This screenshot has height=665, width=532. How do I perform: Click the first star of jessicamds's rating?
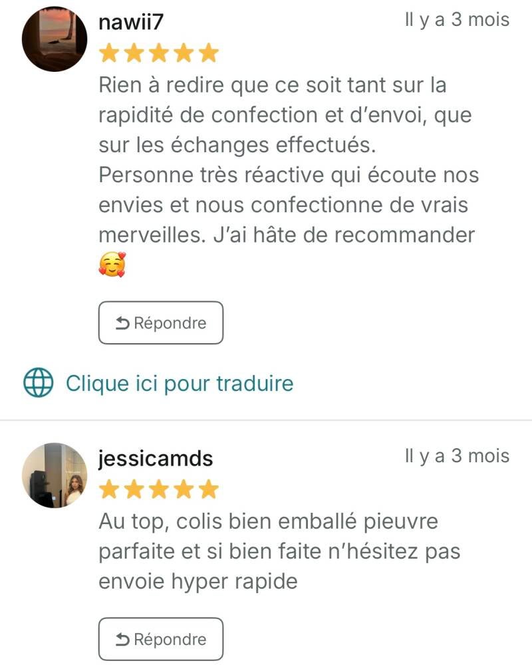pyautogui.click(x=109, y=489)
